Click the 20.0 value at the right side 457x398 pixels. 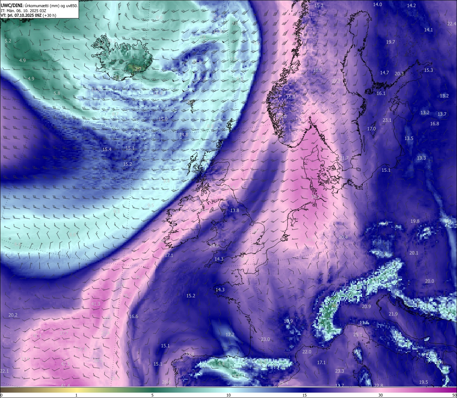pos(430,281)
